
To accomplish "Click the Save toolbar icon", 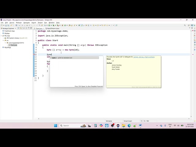I will (6, 25).
